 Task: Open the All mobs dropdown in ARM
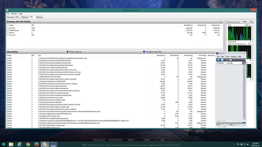coord(234,63)
